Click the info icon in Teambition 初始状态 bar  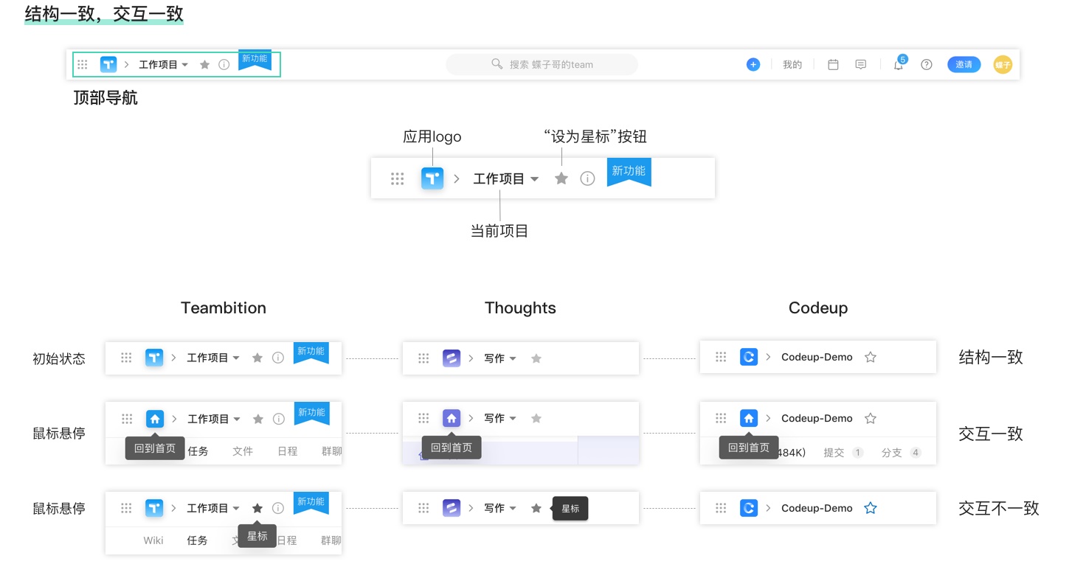pyautogui.click(x=278, y=358)
